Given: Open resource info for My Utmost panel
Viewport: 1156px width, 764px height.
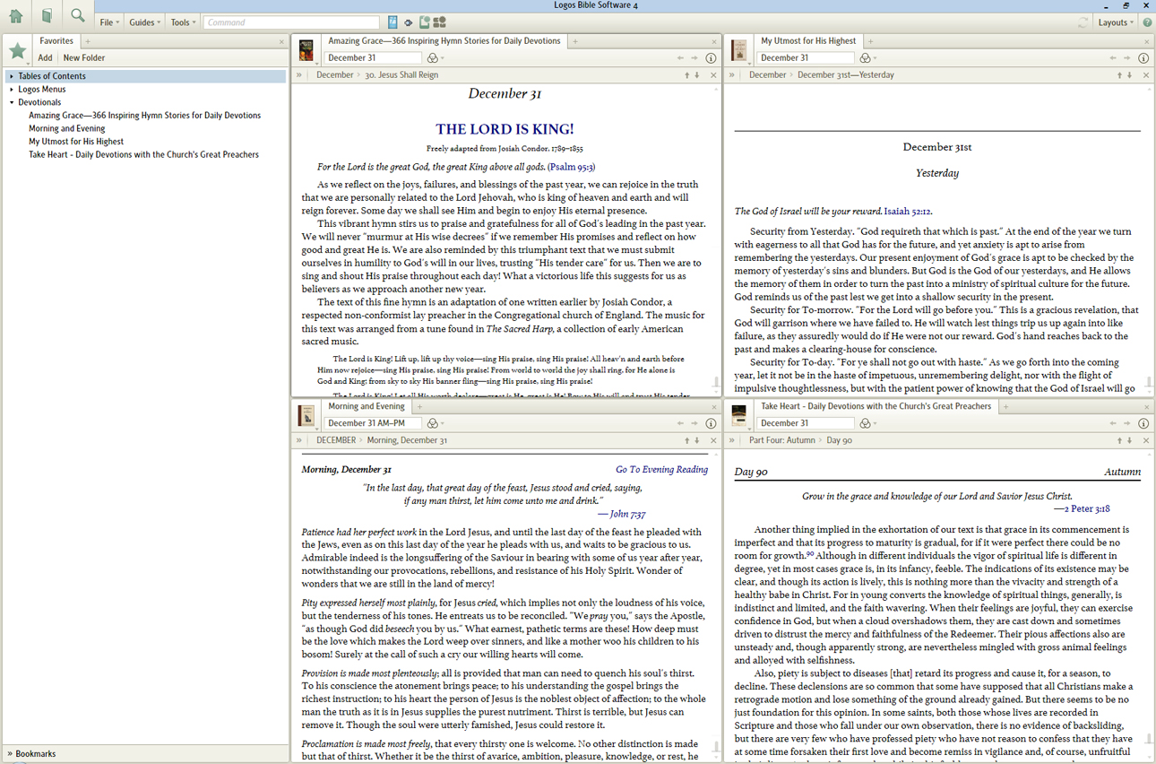Looking at the screenshot, I should pyautogui.click(x=1143, y=58).
